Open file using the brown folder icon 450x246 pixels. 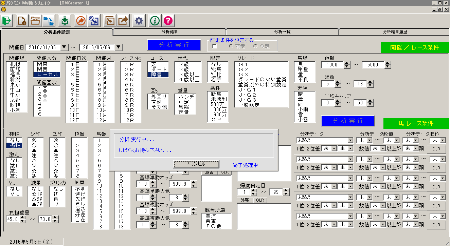coord(35,21)
